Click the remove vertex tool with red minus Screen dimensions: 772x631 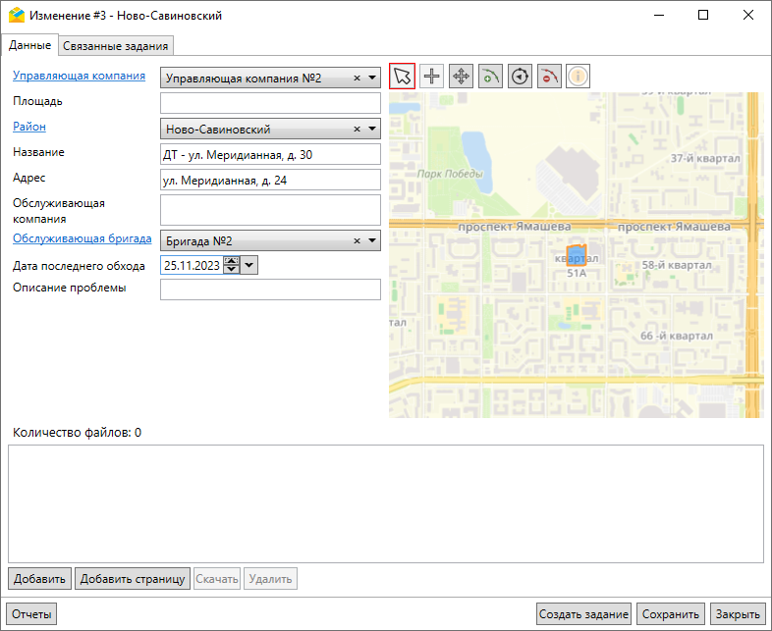click(549, 77)
